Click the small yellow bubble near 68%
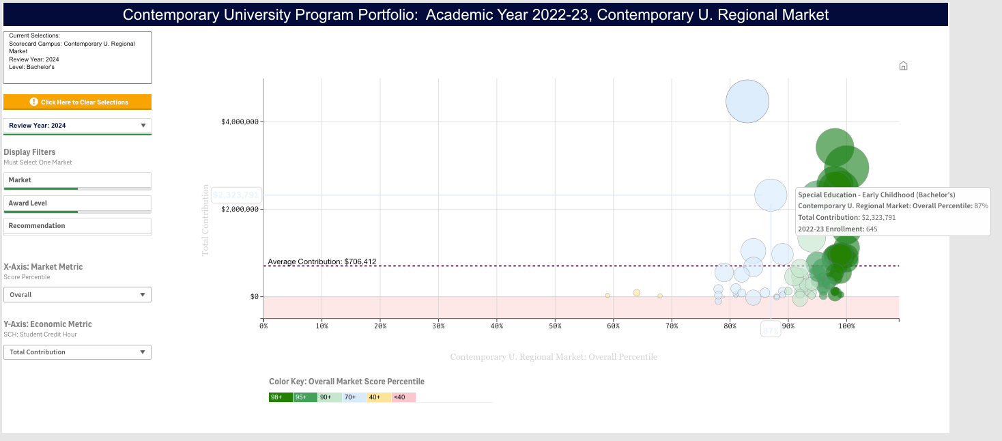This screenshot has width=1002, height=441. point(660,296)
